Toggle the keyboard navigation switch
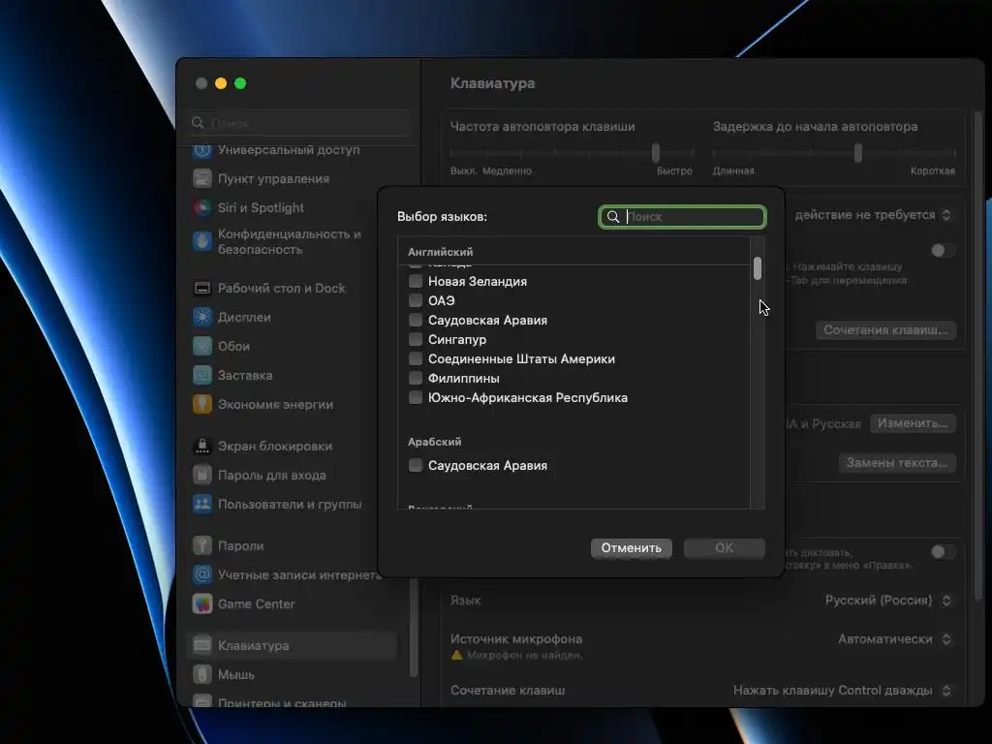Image resolution: width=992 pixels, height=744 pixels. click(x=943, y=251)
